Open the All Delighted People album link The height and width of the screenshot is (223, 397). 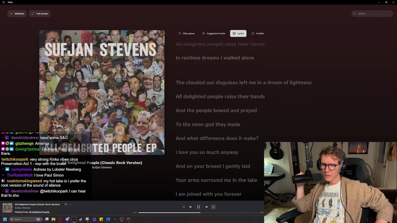point(39,212)
